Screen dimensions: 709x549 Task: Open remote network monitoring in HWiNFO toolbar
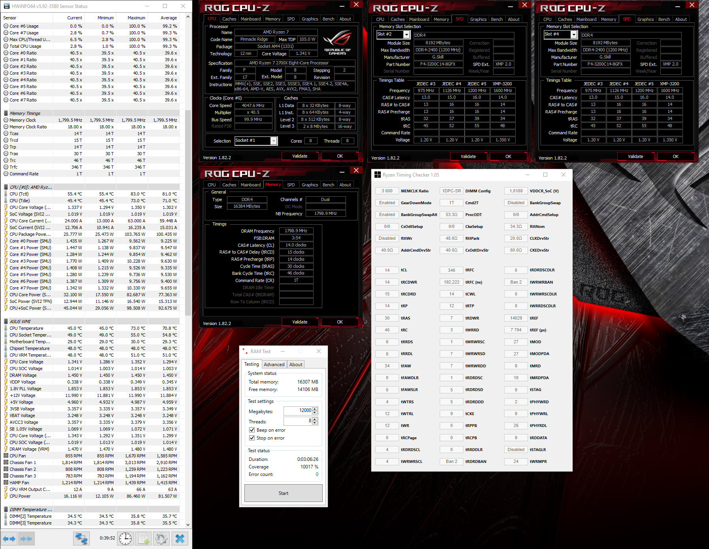(81, 539)
